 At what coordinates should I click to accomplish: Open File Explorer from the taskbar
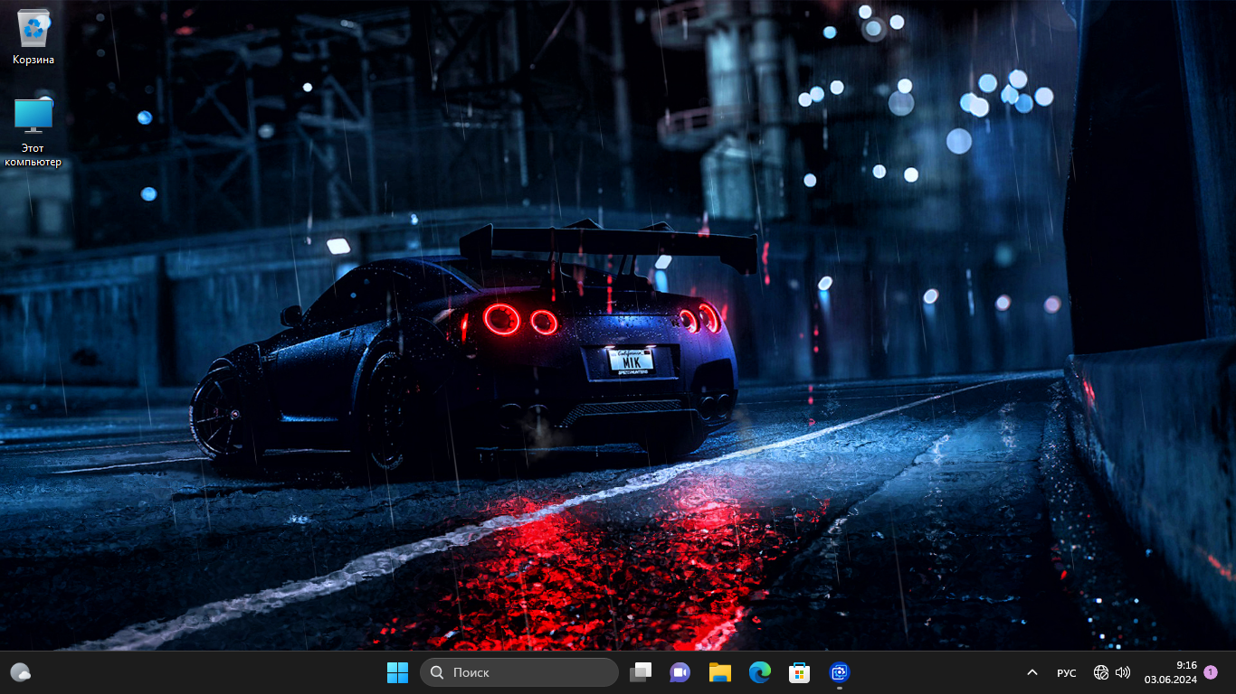coord(719,672)
